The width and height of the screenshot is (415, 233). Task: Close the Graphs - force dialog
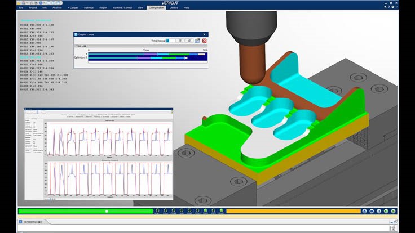point(204,41)
